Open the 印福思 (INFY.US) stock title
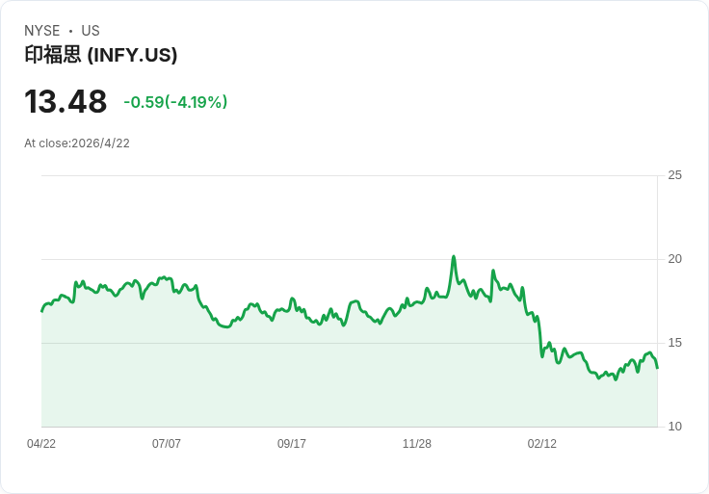Image resolution: width=709 pixels, height=494 pixels. click(x=101, y=56)
